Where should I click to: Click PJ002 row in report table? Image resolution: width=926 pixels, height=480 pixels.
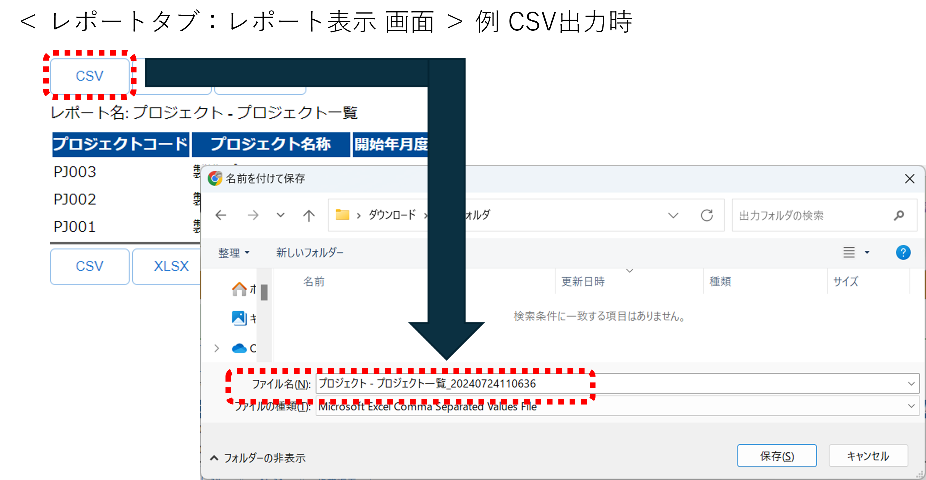75,199
